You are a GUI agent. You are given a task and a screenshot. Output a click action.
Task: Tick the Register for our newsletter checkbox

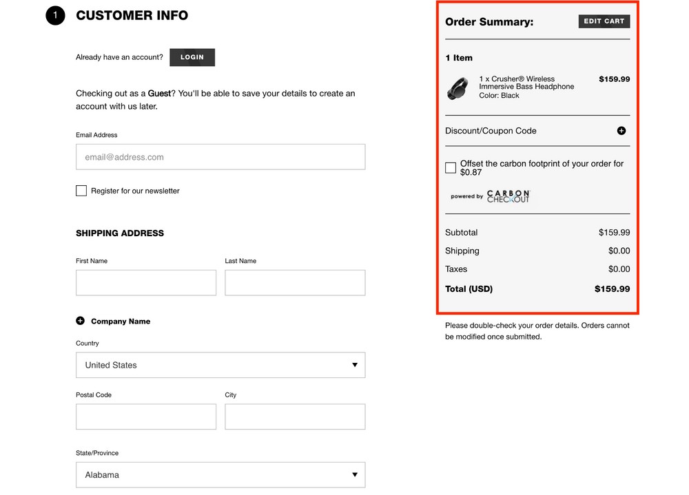pos(81,191)
